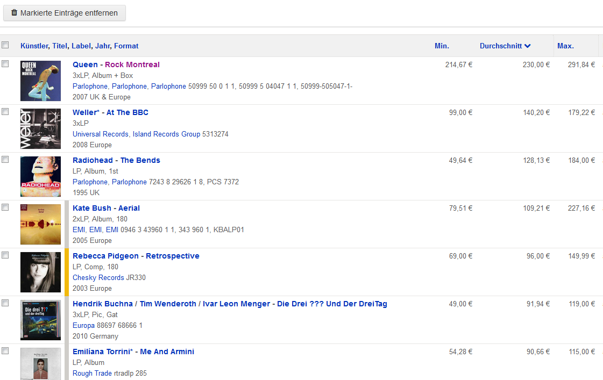Mark the Kate Bush Aerial row checkbox
This screenshot has height=380, width=603.
coord(5,207)
